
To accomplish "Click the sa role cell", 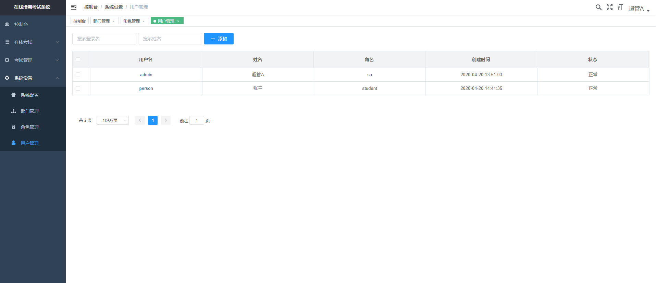I will (370, 75).
